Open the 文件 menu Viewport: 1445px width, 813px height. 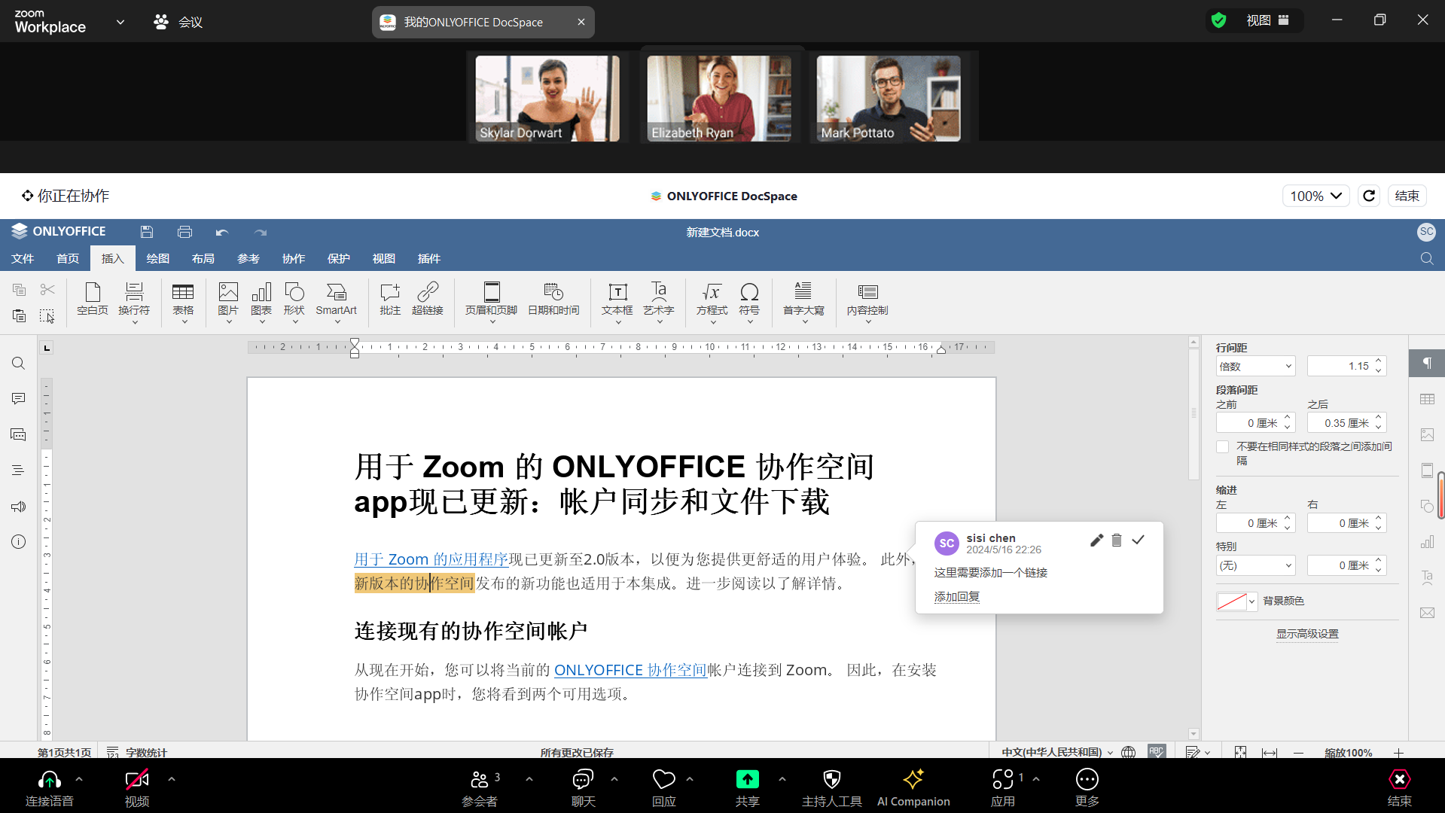(23, 258)
